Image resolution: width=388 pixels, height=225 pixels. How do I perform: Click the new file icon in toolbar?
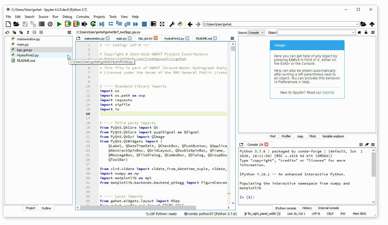(x=8, y=24)
